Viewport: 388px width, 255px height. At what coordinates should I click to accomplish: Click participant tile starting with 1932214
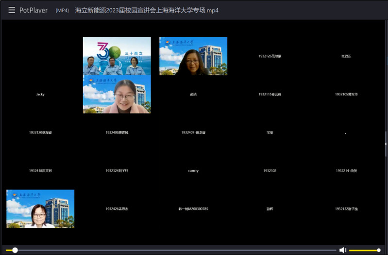346,171
